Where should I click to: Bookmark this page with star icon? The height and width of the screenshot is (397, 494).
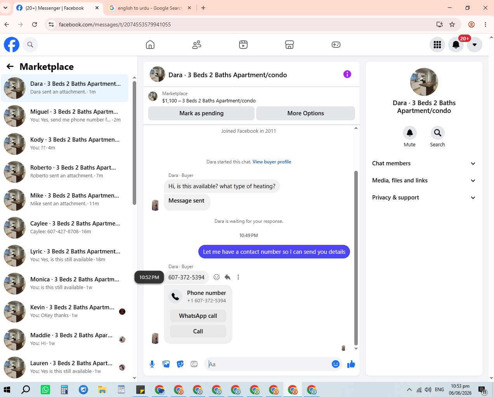pos(452,24)
